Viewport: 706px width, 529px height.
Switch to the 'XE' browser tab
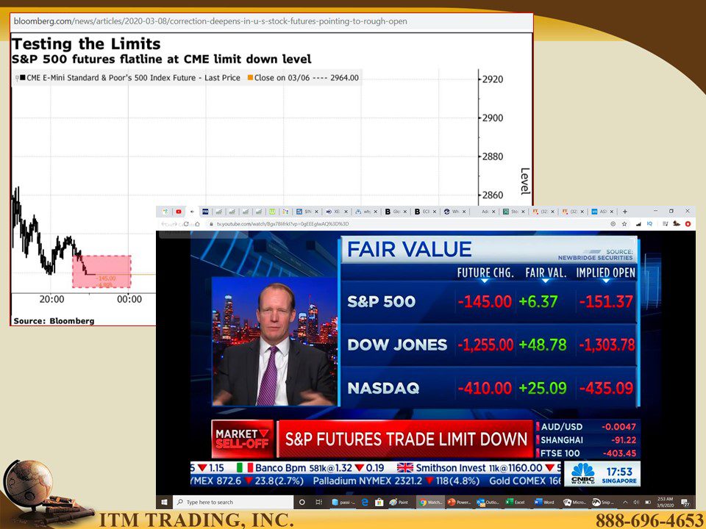pos(336,212)
